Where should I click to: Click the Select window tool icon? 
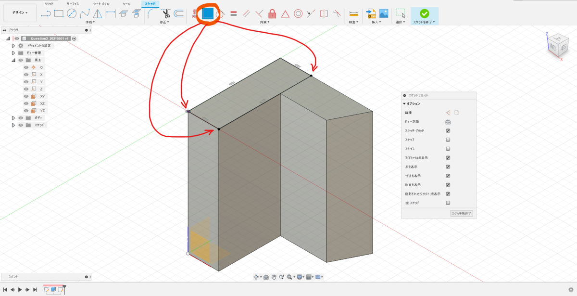400,13
